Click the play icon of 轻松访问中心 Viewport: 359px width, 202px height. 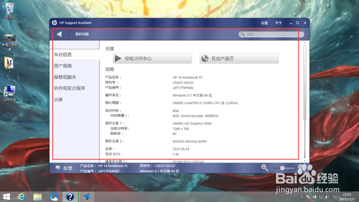[x=118, y=58]
